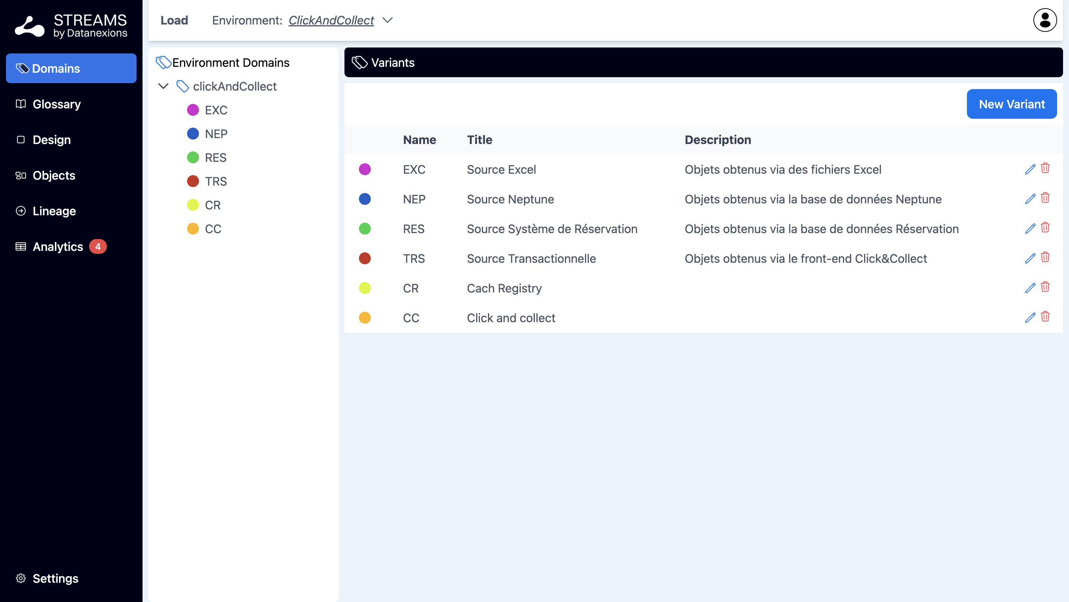The width and height of the screenshot is (1069, 602).
Task: Select the TRS variant in domain tree
Action: (215, 181)
